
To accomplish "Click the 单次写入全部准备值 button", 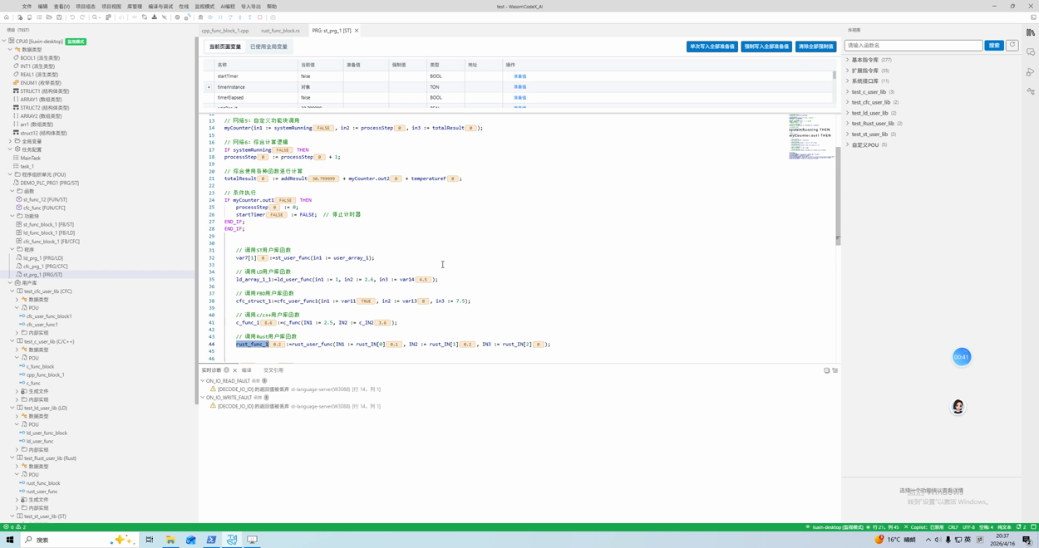I will tap(712, 46).
